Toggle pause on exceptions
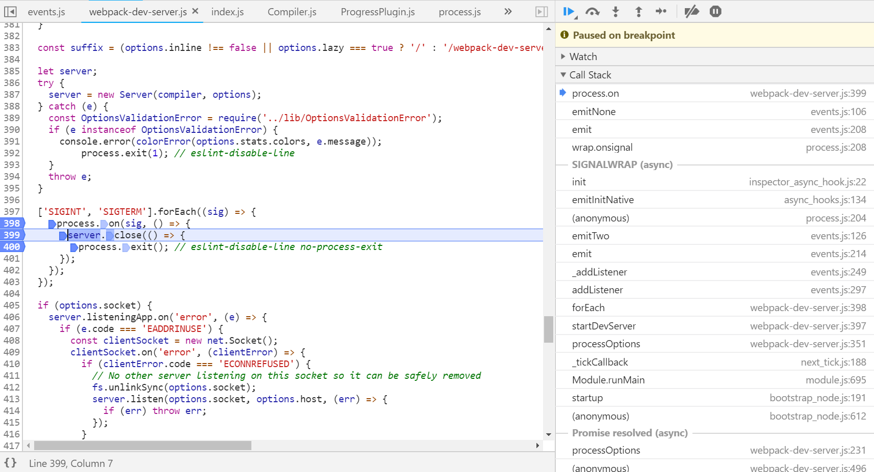The image size is (874, 472). pyautogui.click(x=715, y=12)
